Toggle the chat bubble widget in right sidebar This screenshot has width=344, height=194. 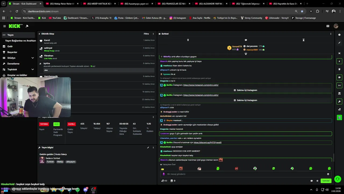(x=339, y=77)
